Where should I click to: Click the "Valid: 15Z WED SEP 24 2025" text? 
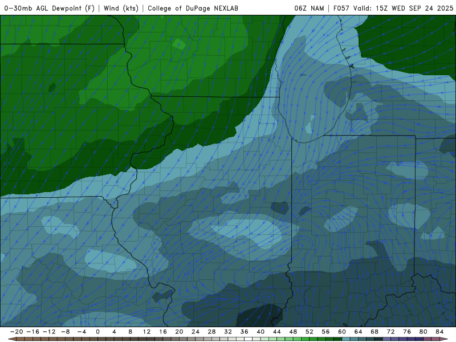[403, 8]
